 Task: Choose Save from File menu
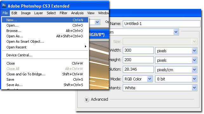(x=45, y=79)
